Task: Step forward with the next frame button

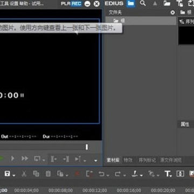Action: 12,158
